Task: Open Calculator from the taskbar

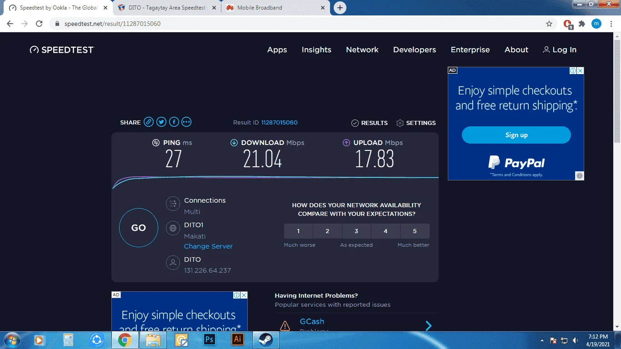Action: pyautogui.click(x=68, y=339)
